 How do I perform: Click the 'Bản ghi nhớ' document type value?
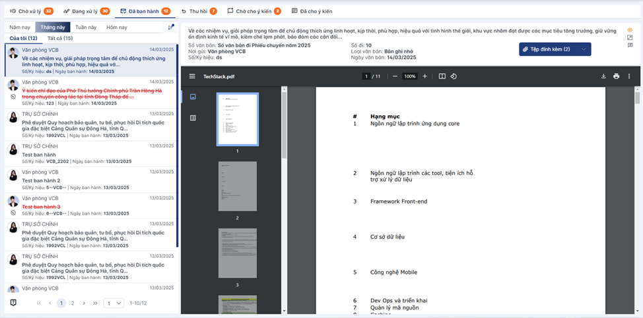399,51
